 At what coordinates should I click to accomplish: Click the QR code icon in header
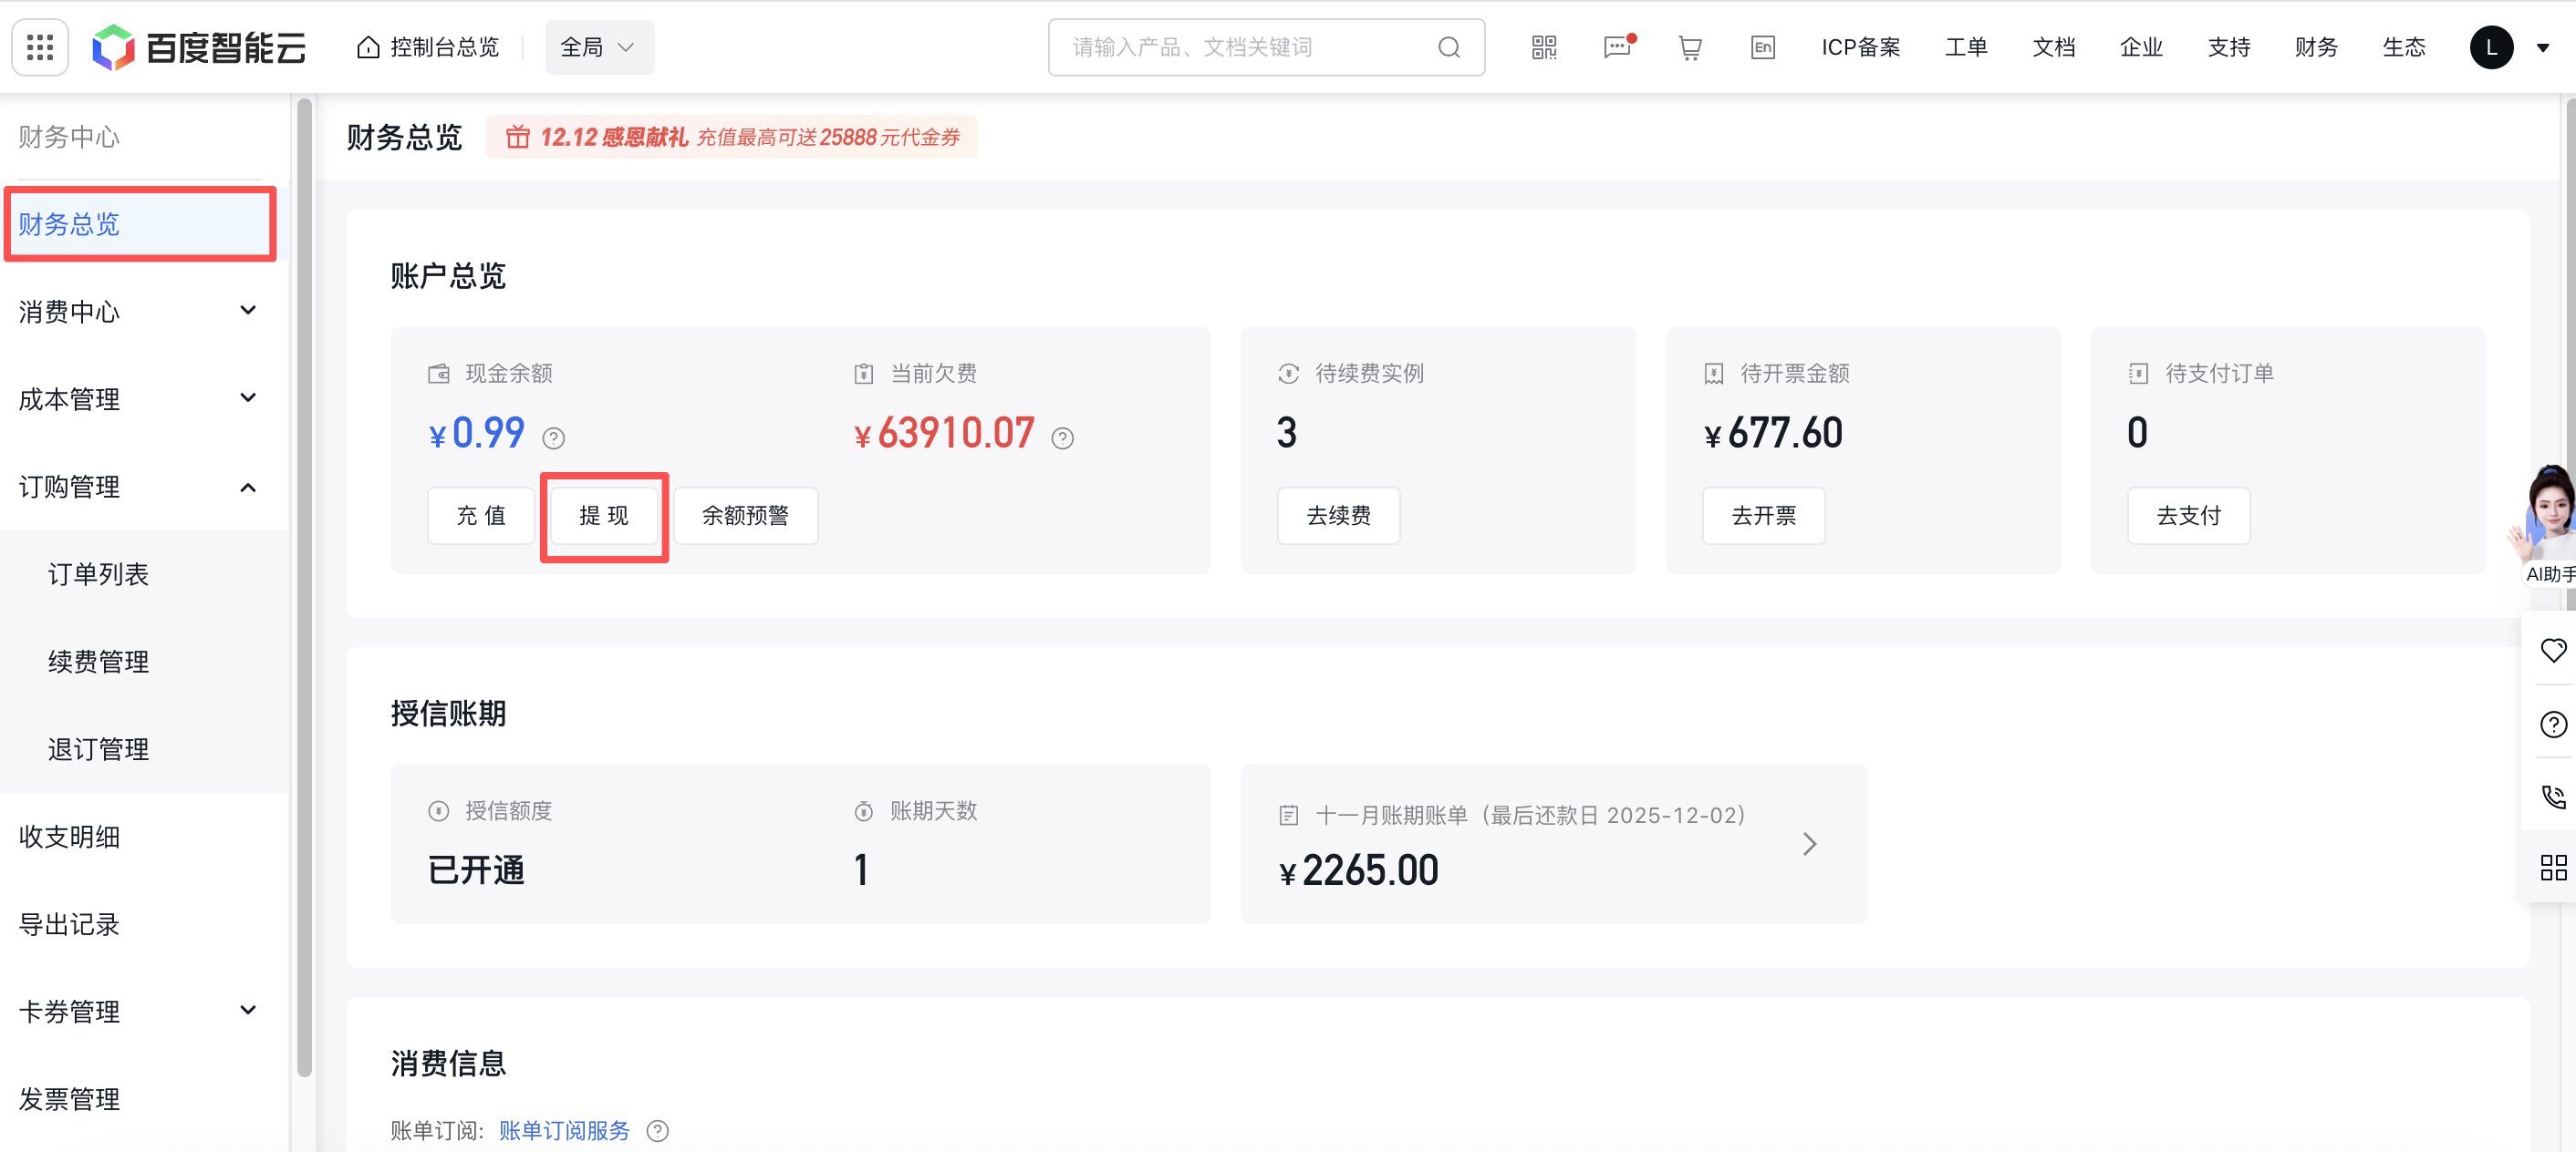coord(1544,47)
